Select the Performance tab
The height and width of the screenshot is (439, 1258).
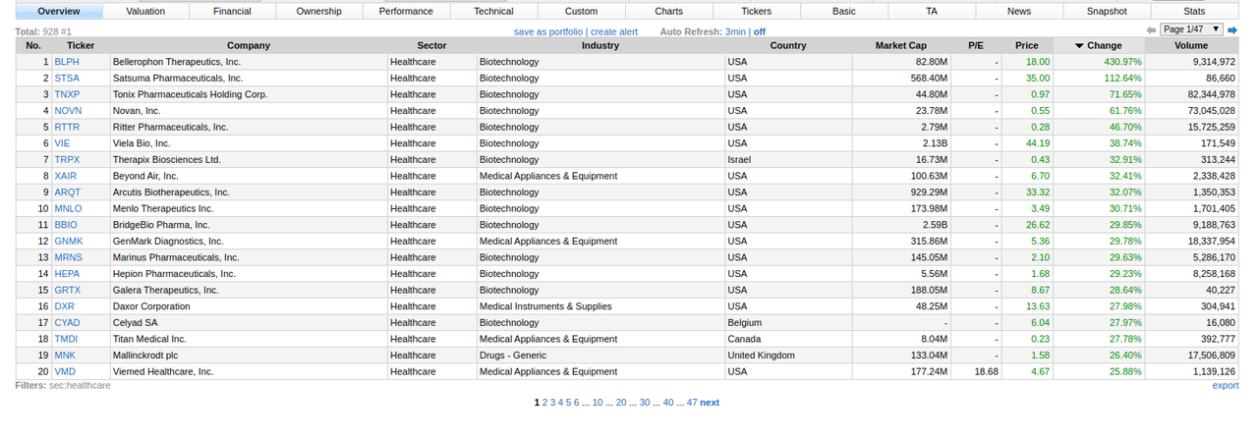(406, 11)
